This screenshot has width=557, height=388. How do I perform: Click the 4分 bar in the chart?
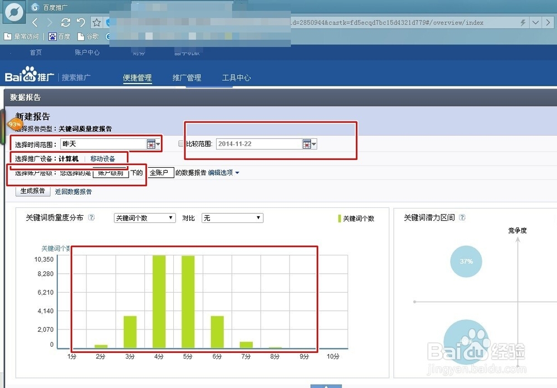coord(159,302)
